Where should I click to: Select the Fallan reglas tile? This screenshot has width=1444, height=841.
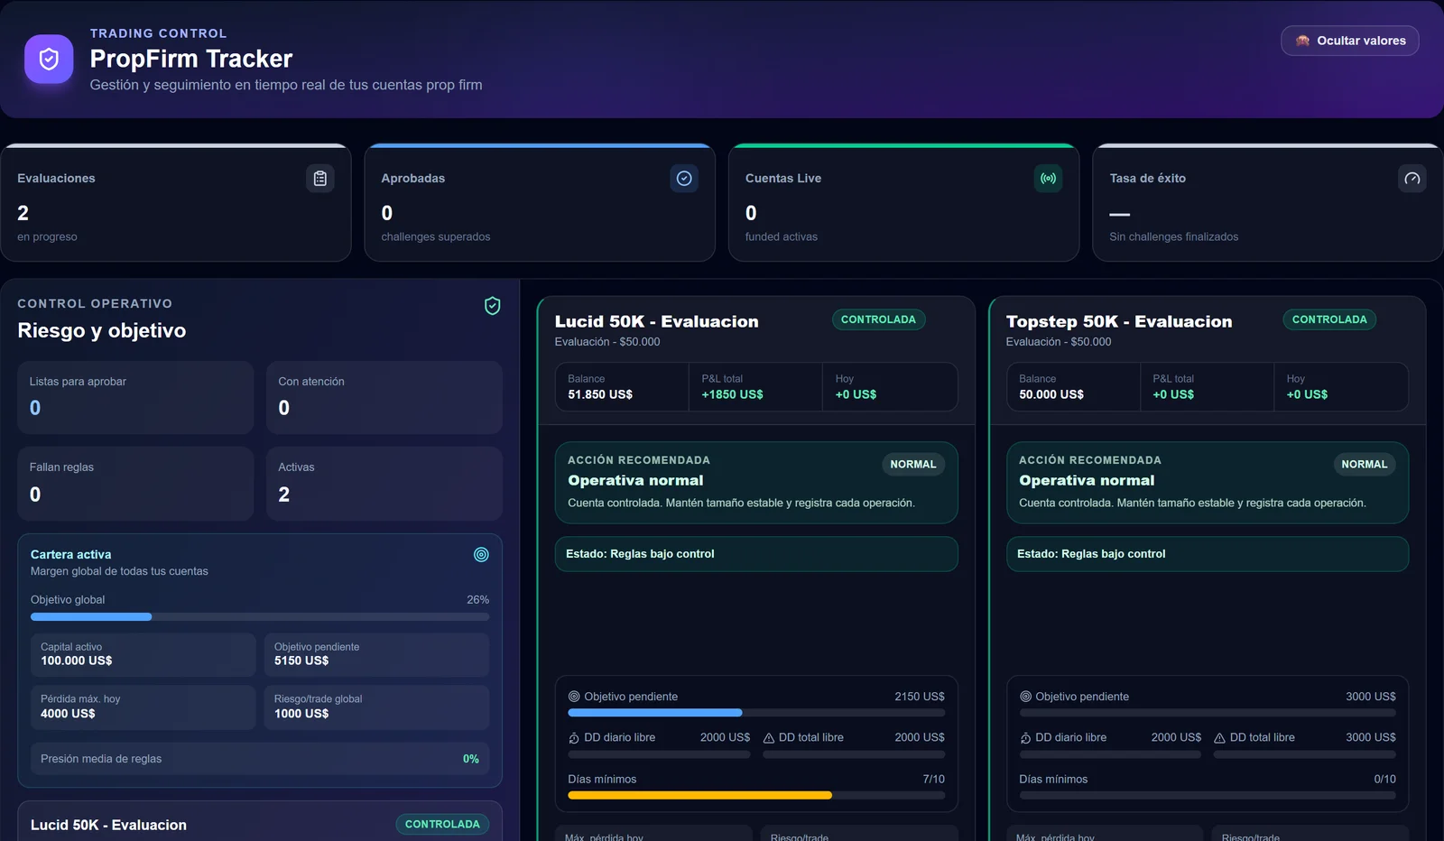click(x=135, y=484)
